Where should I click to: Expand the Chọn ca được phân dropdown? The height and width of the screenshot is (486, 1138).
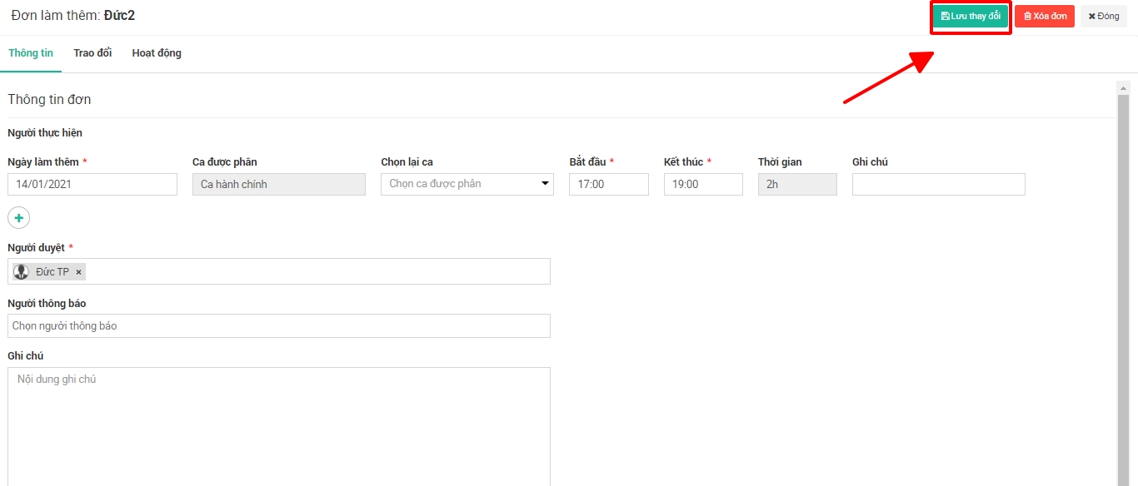tap(467, 184)
